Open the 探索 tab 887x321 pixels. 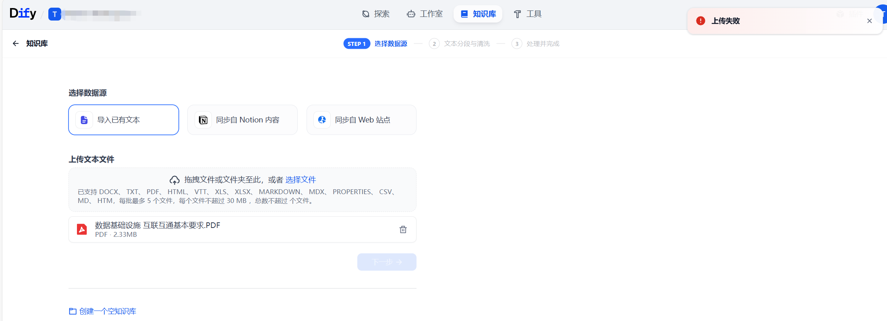pos(375,14)
